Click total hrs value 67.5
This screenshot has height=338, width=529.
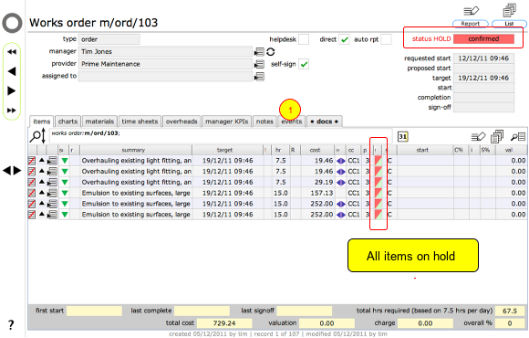[x=510, y=311]
